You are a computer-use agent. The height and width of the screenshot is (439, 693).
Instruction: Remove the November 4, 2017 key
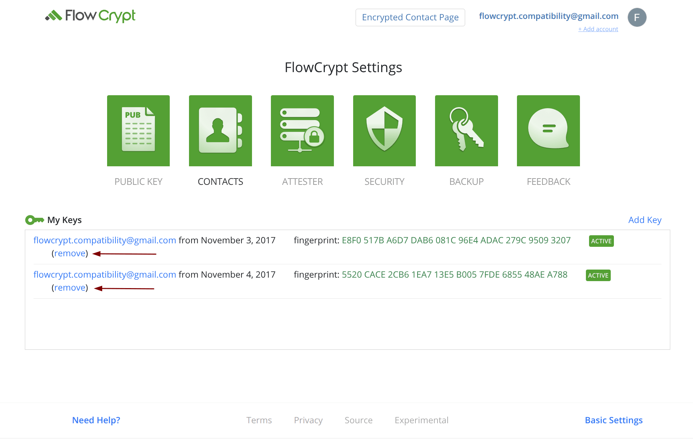pos(70,287)
